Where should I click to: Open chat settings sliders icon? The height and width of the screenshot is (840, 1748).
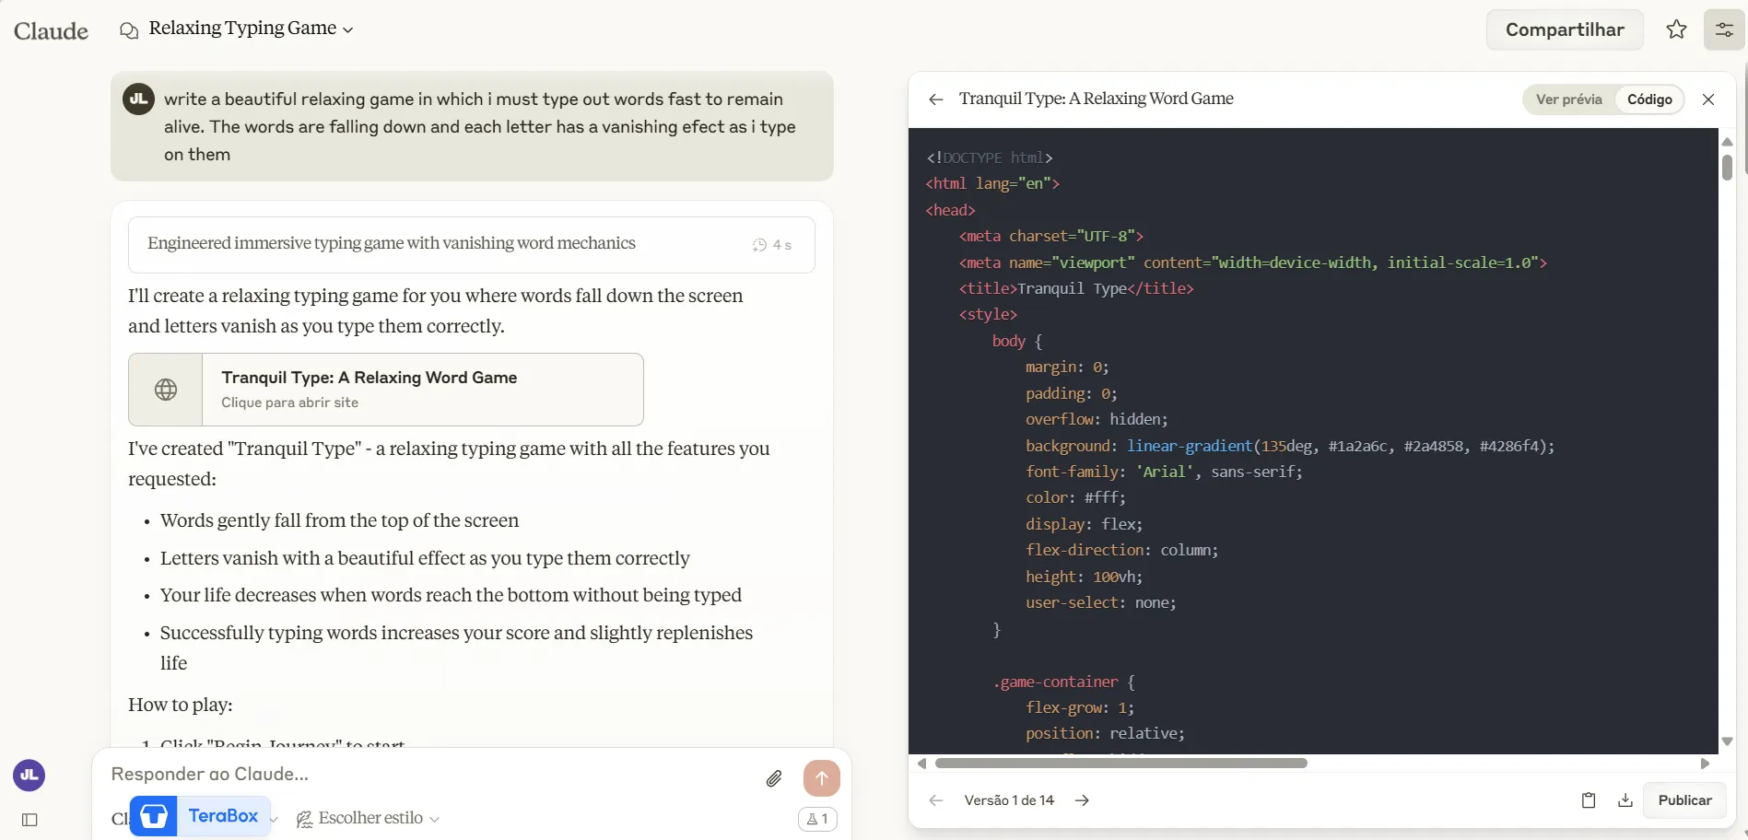[x=1723, y=29]
